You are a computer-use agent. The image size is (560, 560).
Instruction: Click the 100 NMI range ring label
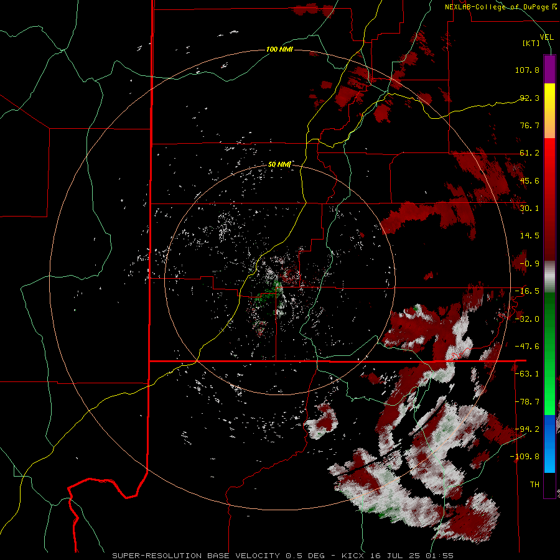pyautogui.click(x=279, y=49)
